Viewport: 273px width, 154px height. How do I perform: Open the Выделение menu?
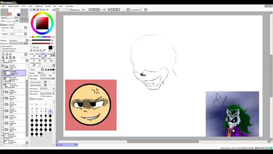(x=39, y=6)
